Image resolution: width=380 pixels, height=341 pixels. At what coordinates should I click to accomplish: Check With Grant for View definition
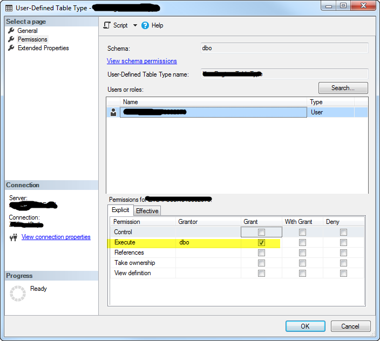pyautogui.click(x=302, y=273)
